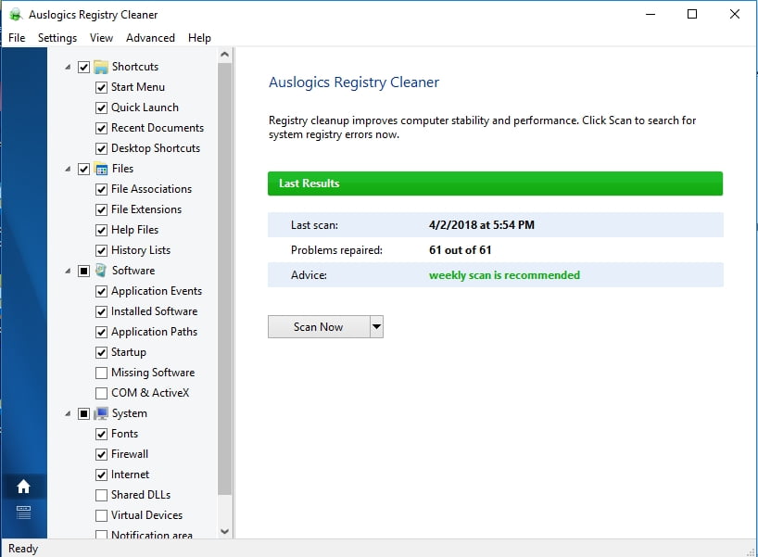Enable the Missing Software checkbox
This screenshot has height=557, width=758.
[100, 372]
